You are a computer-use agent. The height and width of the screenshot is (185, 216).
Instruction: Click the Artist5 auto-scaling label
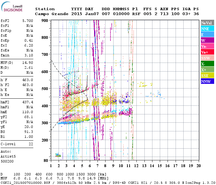click(x=8, y=157)
